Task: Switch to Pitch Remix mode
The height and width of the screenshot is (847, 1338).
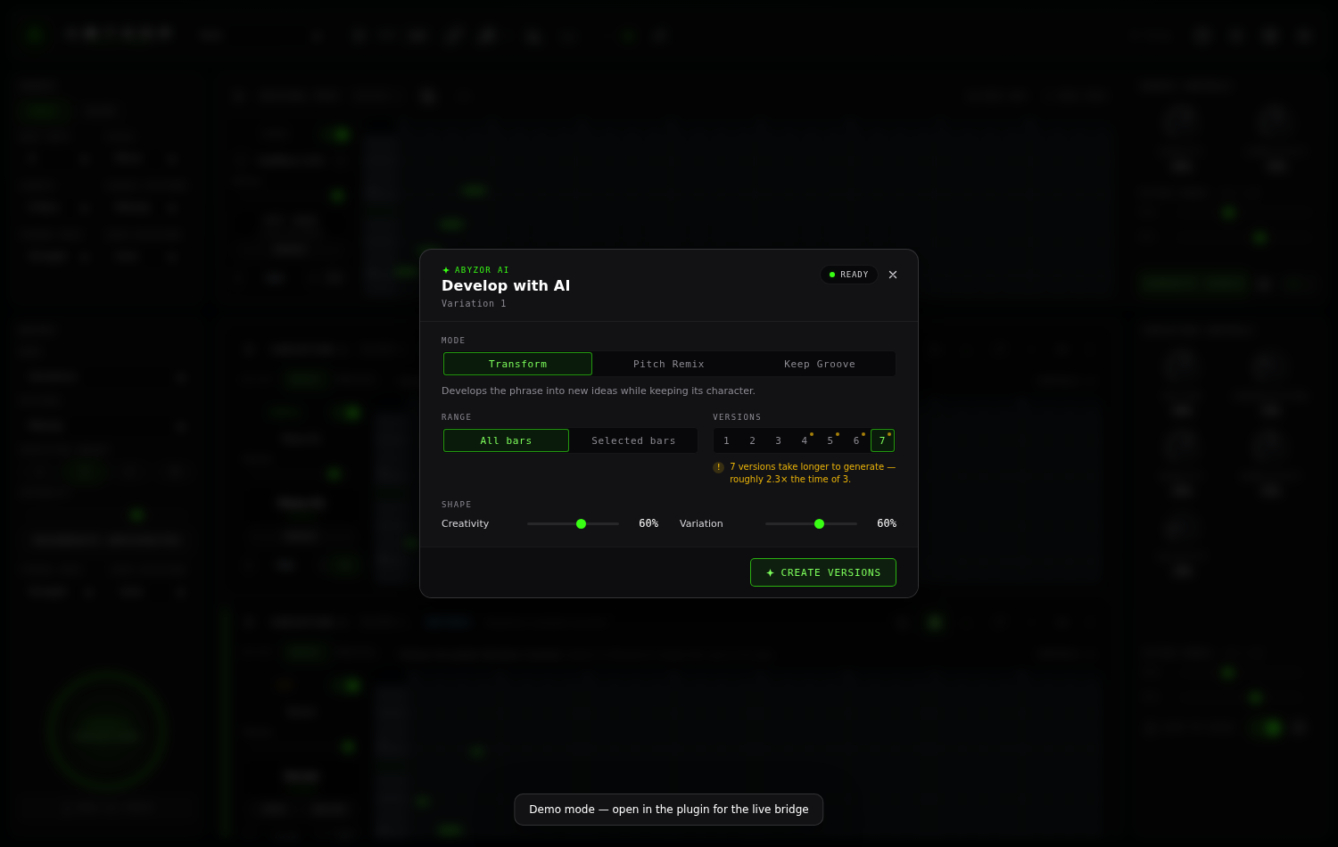Action: pos(669,364)
